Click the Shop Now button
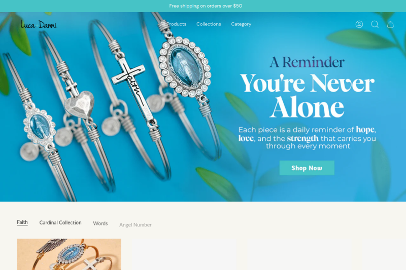This screenshot has height=270, width=406. coord(307,168)
